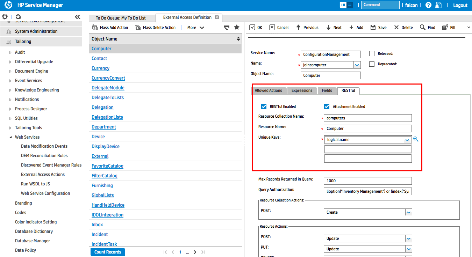The image size is (472, 257).
Task: Click the Save disk icon in toolbar
Action: (373, 28)
